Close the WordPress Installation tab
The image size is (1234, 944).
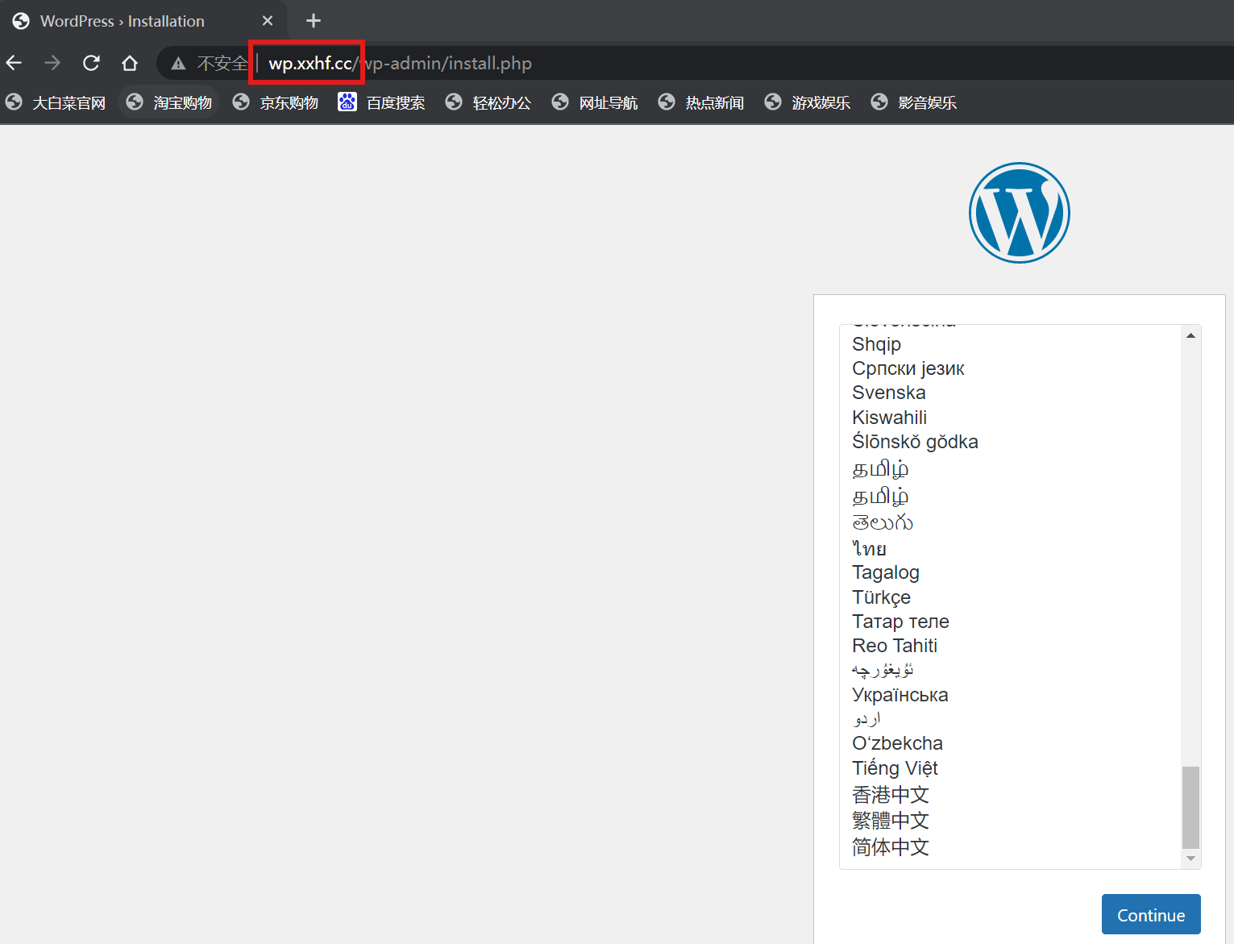(268, 21)
